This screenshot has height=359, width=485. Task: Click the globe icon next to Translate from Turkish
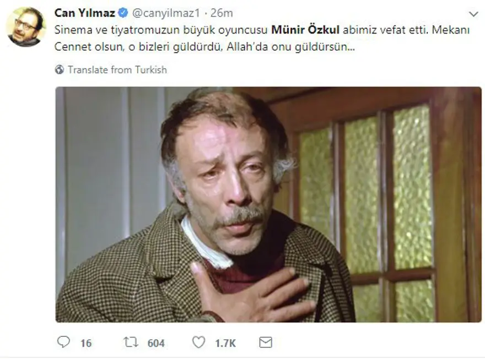coord(60,70)
